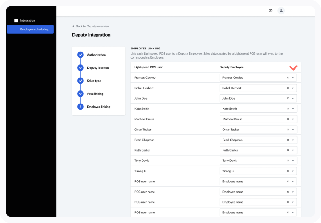Go to Deputy location step
Screen dimensions: 321x223
(x=98, y=68)
